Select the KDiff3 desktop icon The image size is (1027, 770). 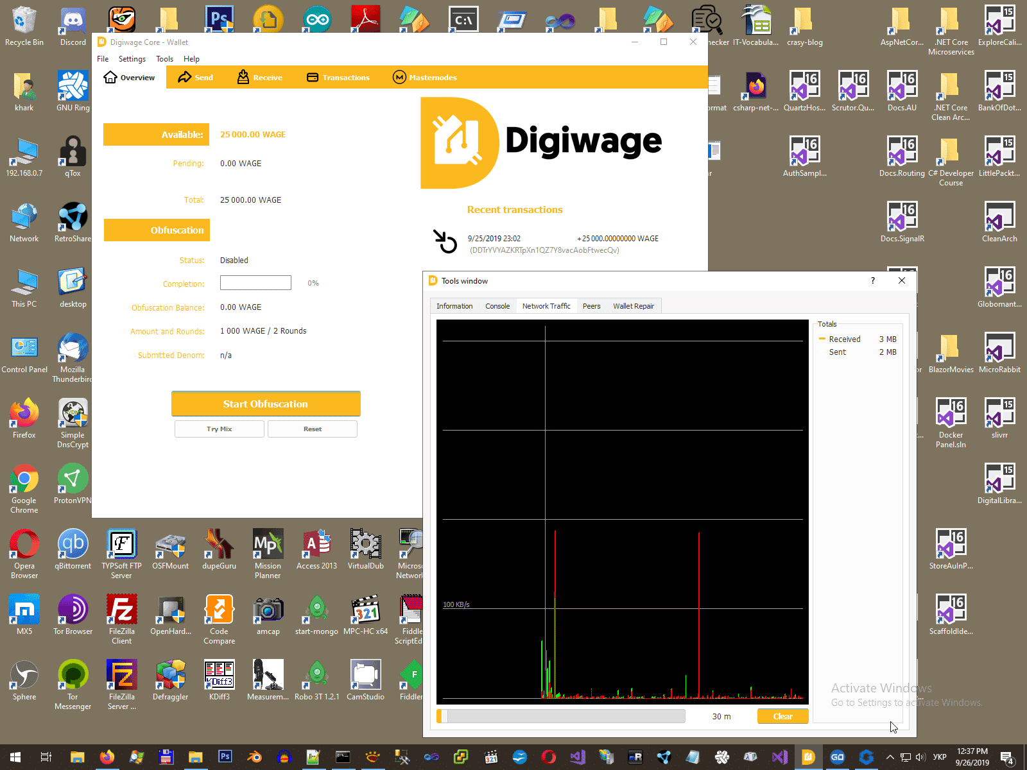pos(220,681)
